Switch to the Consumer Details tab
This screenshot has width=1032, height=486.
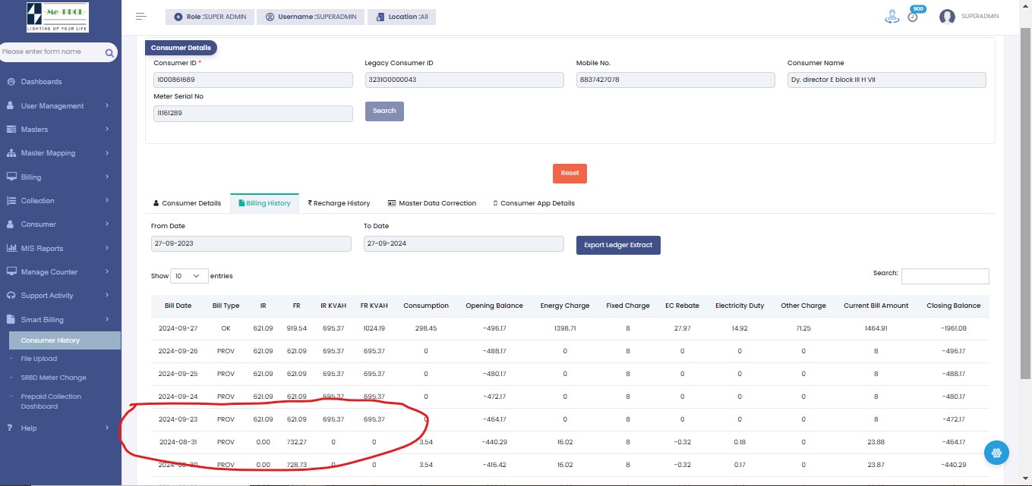tap(187, 203)
